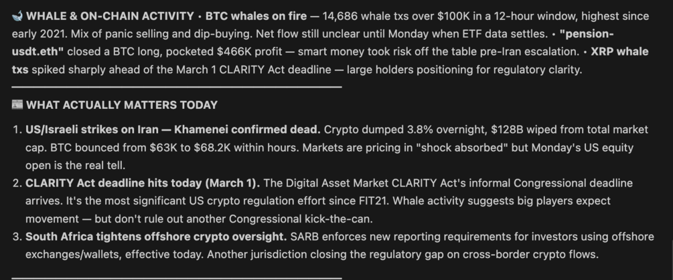Click the newspaper emoji before the heading
This screenshot has height=280, width=673.
[17, 104]
